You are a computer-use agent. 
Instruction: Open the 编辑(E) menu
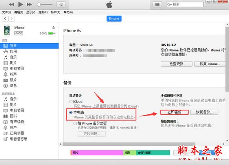pyautogui.click(x=18, y=12)
